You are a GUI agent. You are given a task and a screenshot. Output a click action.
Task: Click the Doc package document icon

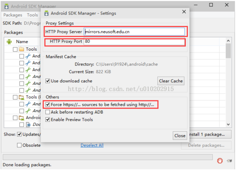[28, 125]
